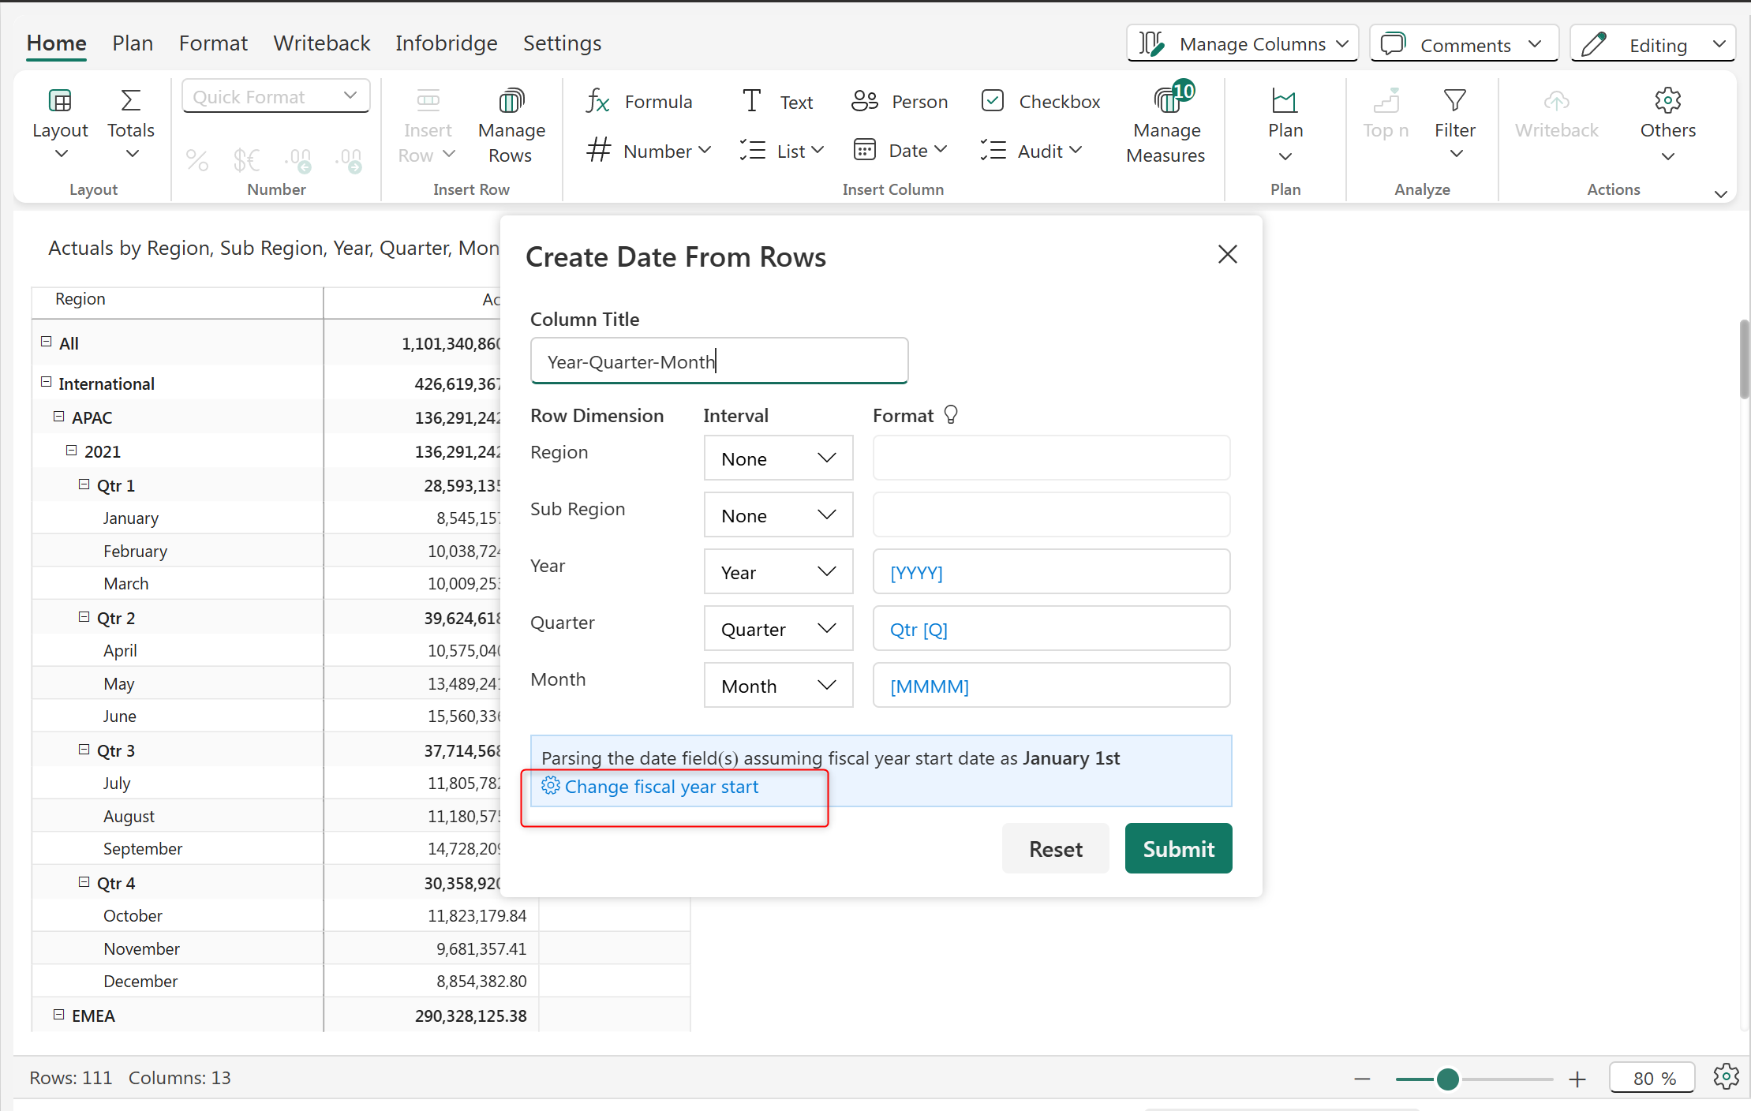
Task: Click the Format hint lightbulb icon
Action: click(951, 415)
